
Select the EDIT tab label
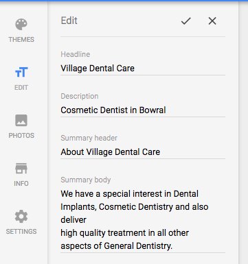pyautogui.click(x=21, y=88)
